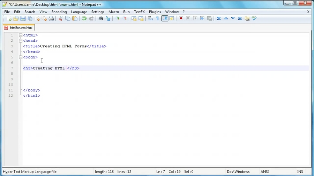Click the upward blue triangle toolbar icon
The image size is (314, 176).
coord(226,18)
